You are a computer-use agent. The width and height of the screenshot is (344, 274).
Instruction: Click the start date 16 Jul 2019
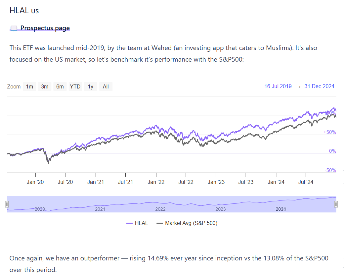(x=278, y=86)
